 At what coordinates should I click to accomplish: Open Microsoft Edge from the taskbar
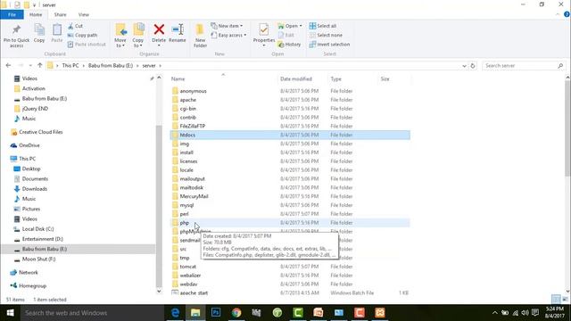(175, 313)
